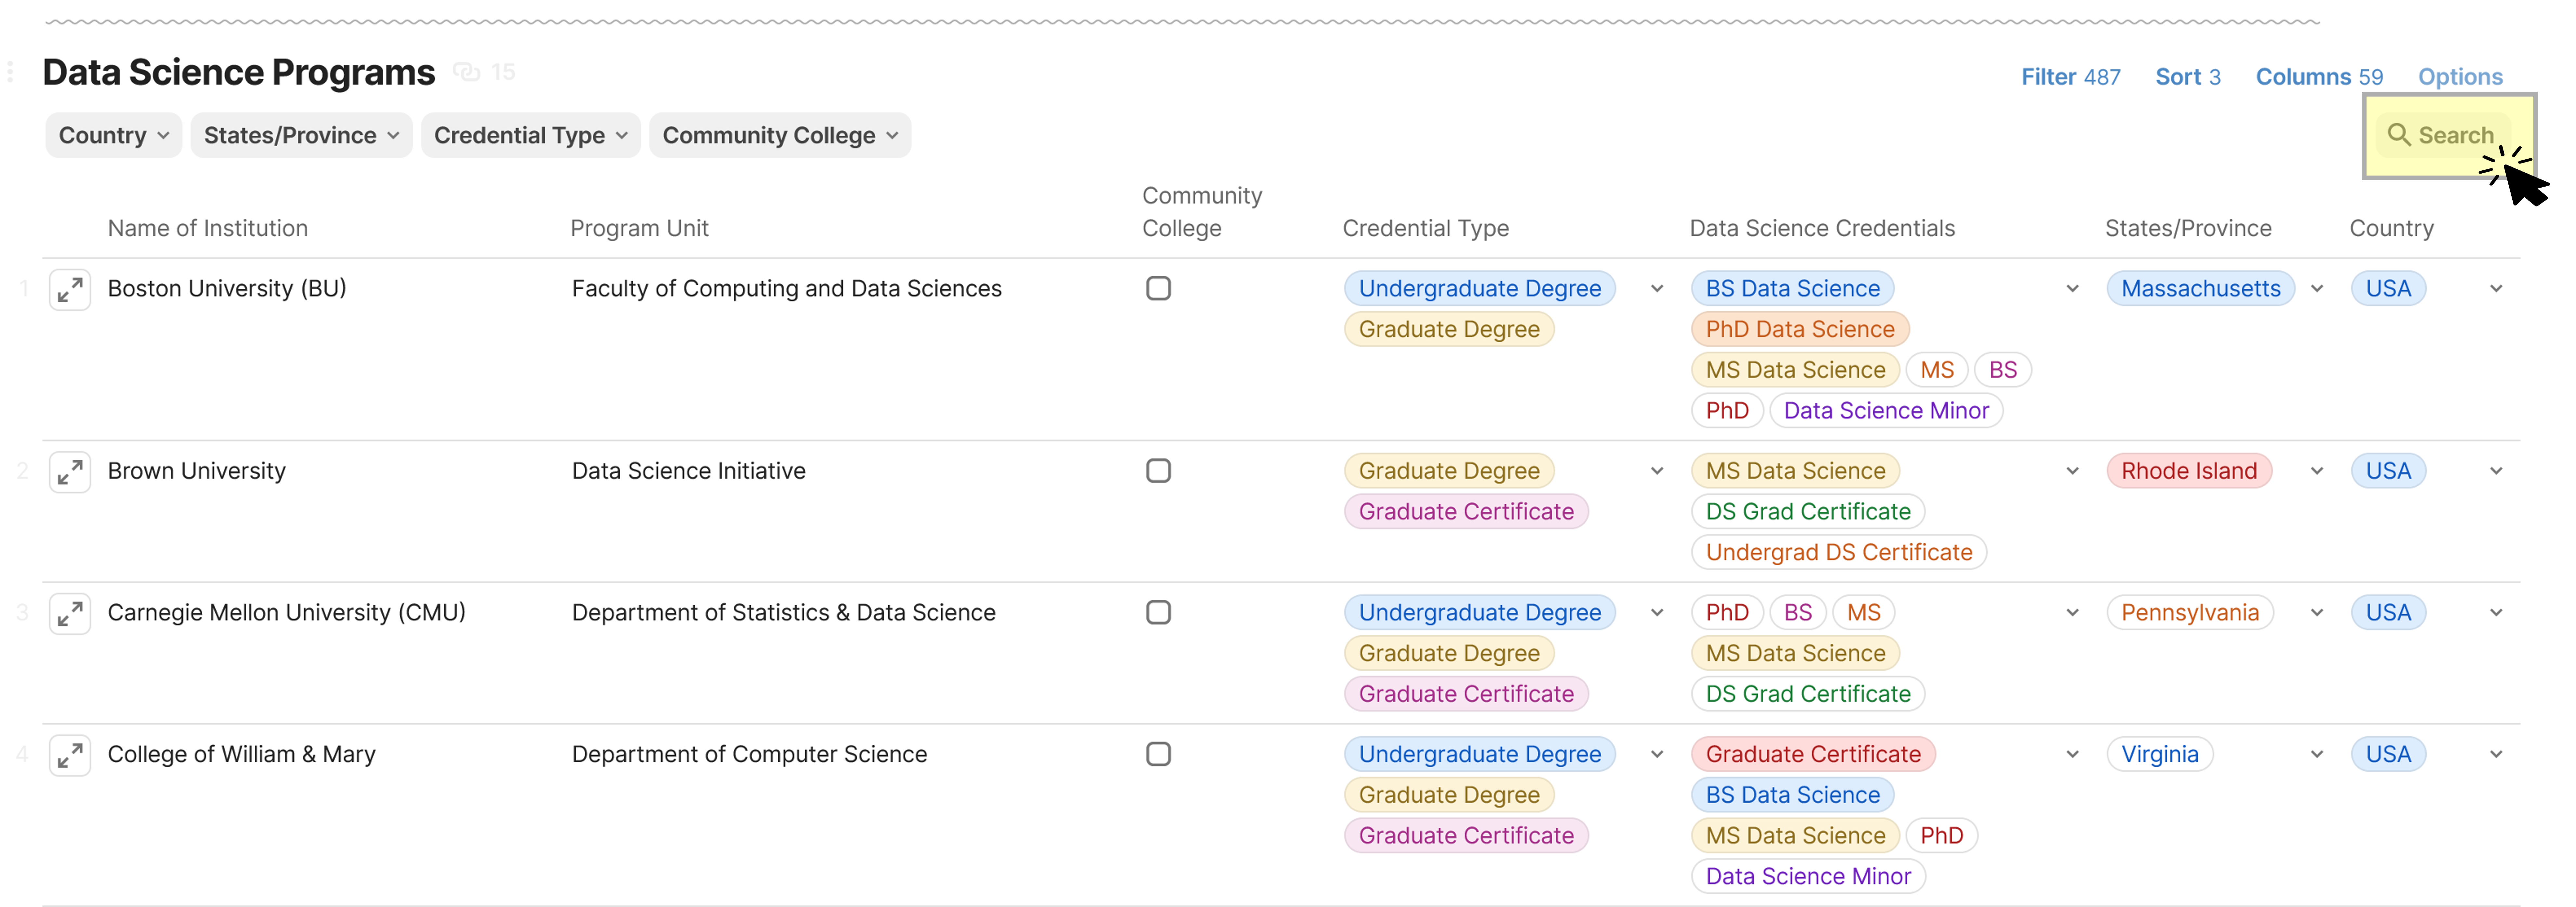Image resolution: width=2576 pixels, height=907 pixels.
Task: Check Carnegie Mellon's Community College box
Action: (1159, 612)
